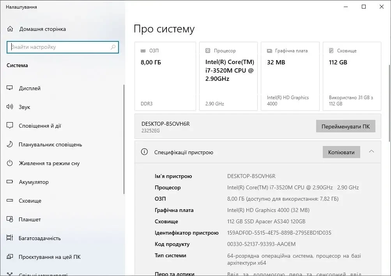Viewport: 391px width, 276px height.
Task: Click the Тип системи label
Action: click(170, 255)
